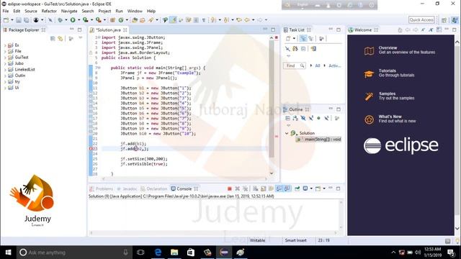This screenshot has height=259, width=461.
Task: Click the Run (green play) toolbar button
Action: point(73,20)
